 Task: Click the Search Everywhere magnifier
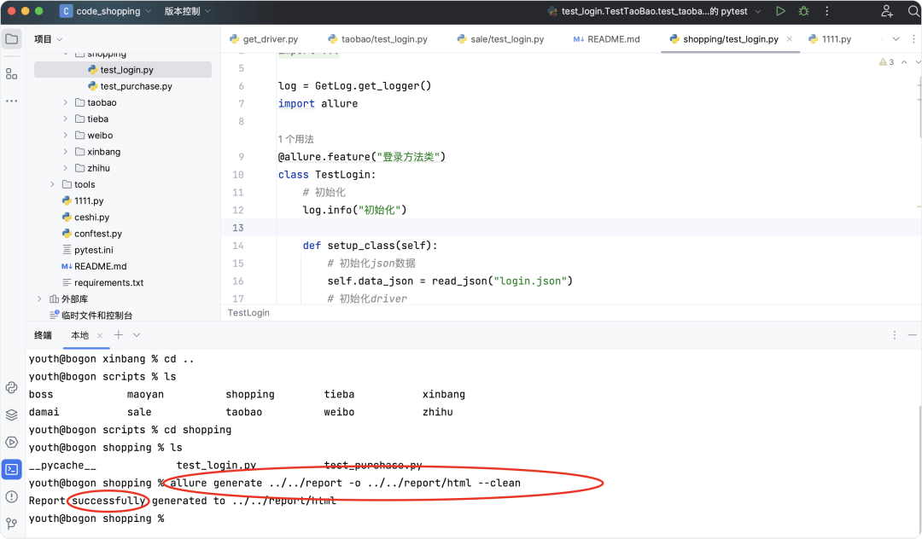(x=913, y=11)
